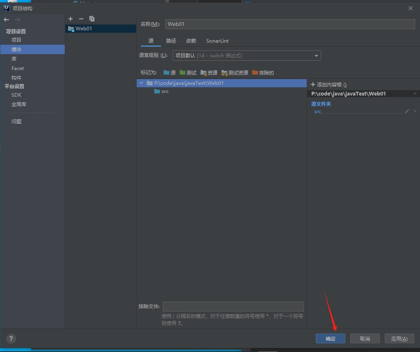
Task: Collapse the P:\code\java\javaTest\Web01 tree node
Action: [142, 83]
